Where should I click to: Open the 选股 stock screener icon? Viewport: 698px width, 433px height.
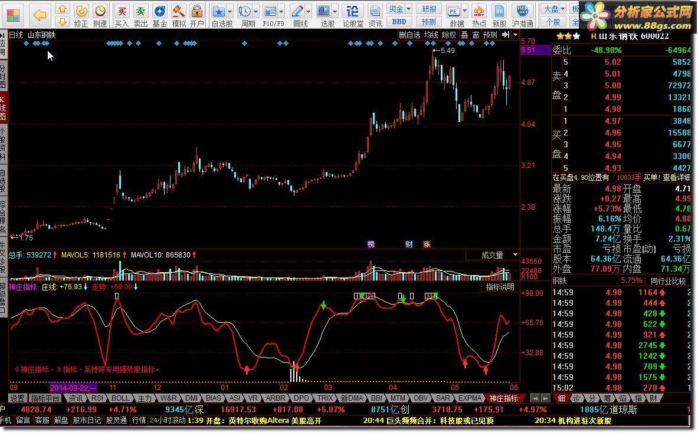click(x=323, y=11)
